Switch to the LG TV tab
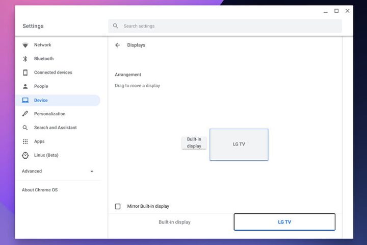This screenshot has width=367, height=245. point(284,222)
